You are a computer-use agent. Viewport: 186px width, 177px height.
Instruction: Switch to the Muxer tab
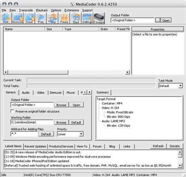click(71, 93)
